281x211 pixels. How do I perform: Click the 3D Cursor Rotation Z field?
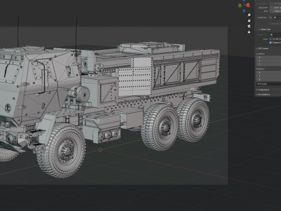coord(269,79)
